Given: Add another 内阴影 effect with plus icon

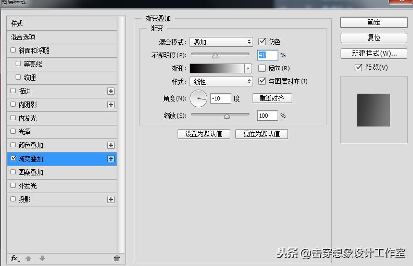Looking at the screenshot, I should (x=111, y=105).
